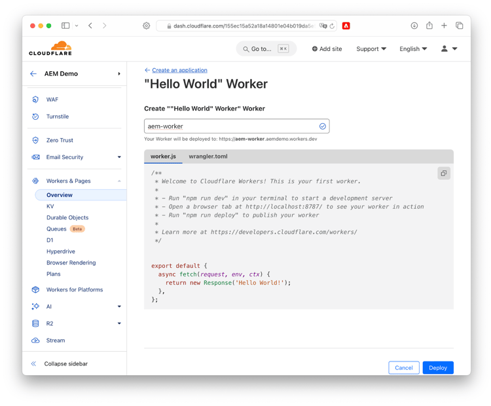Switch to the wrangler.toml tab
This screenshot has height=406, width=491.
point(208,157)
